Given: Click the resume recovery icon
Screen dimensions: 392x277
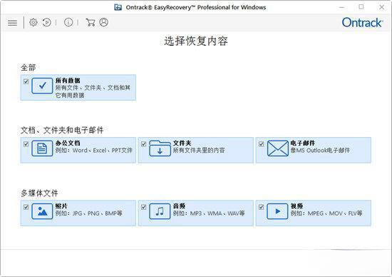Looking at the screenshot, I should tap(47, 22).
